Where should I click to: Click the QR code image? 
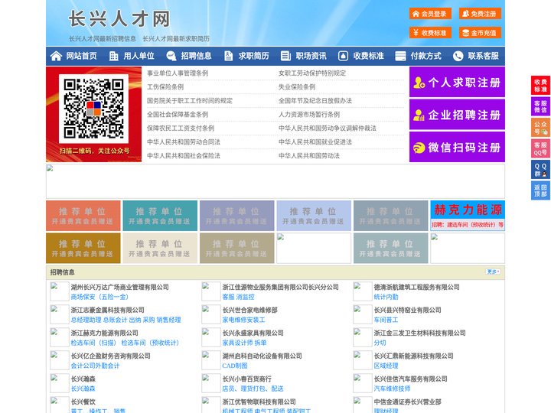tap(93, 109)
